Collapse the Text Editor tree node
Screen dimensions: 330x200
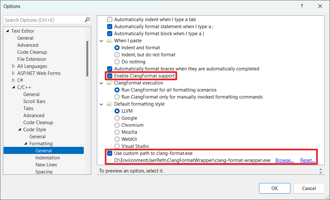coord(7,31)
